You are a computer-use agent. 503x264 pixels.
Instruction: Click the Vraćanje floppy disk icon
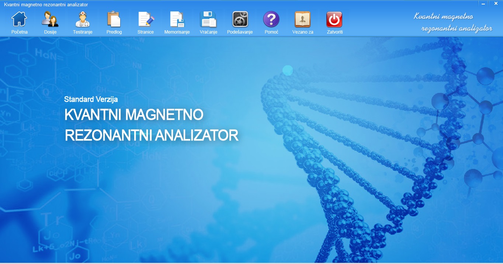208,19
